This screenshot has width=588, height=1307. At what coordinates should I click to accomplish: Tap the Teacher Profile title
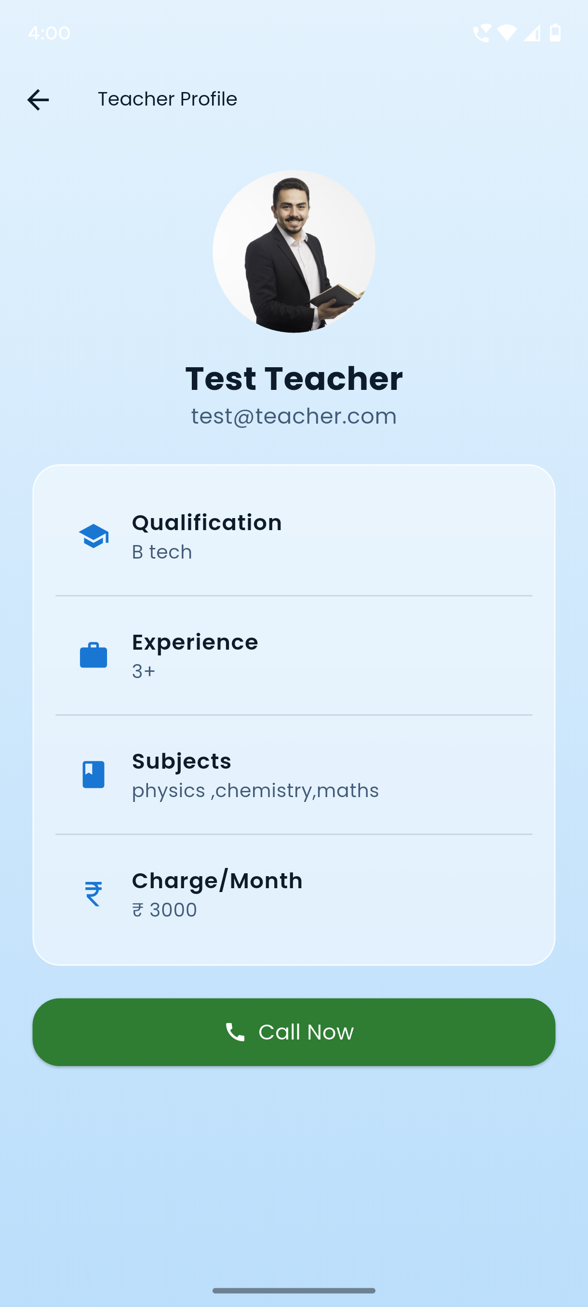coord(167,99)
